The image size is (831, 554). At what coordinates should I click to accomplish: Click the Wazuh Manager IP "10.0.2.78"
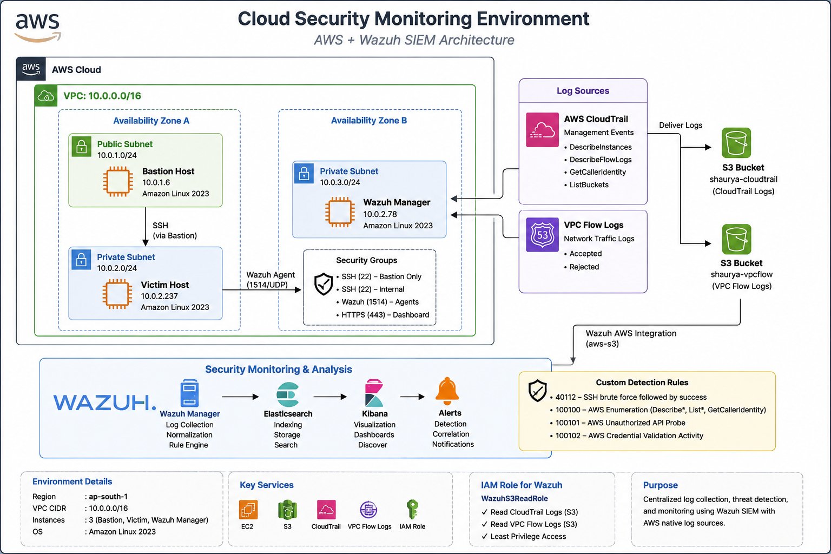380,214
